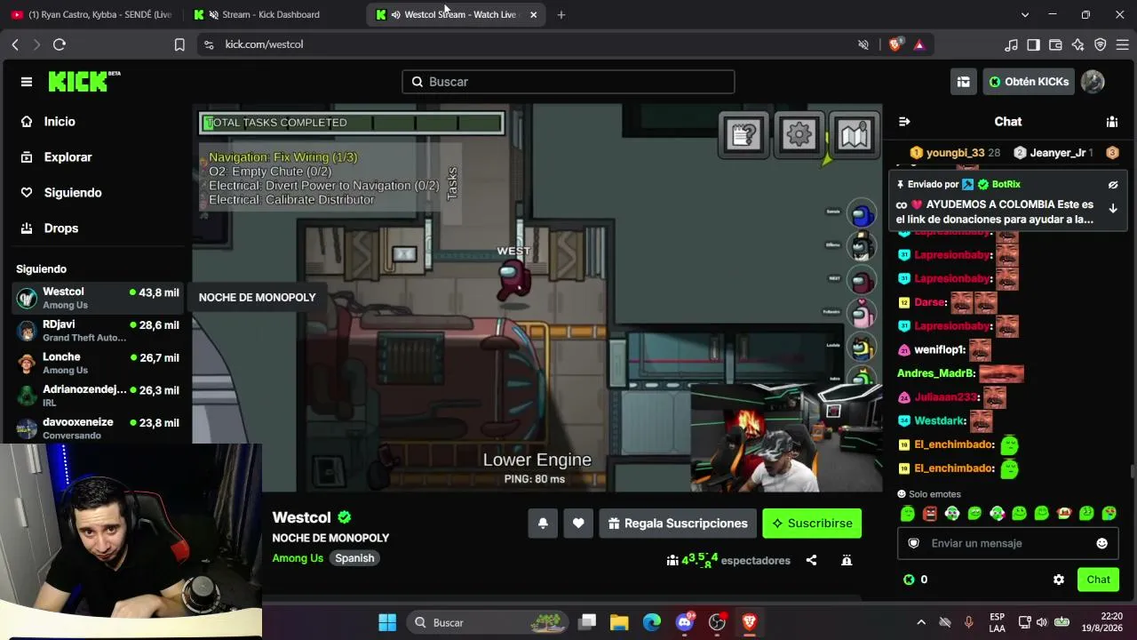
Task: Open File Explorer from the taskbar
Action: 619,622
